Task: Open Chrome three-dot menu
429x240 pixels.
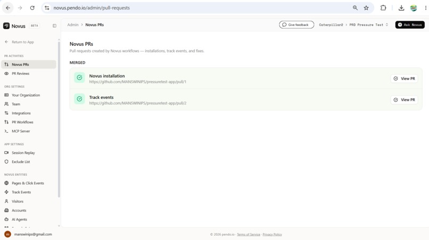Action: tap(425, 8)
